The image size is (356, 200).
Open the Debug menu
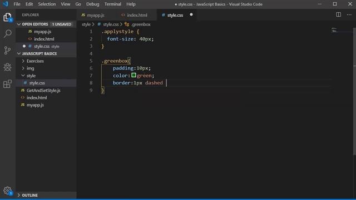[x=93, y=4]
